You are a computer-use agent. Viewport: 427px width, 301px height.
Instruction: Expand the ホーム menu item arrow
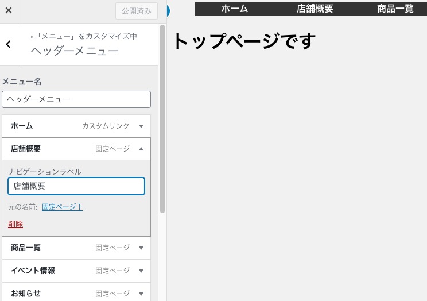click(141, 126)
